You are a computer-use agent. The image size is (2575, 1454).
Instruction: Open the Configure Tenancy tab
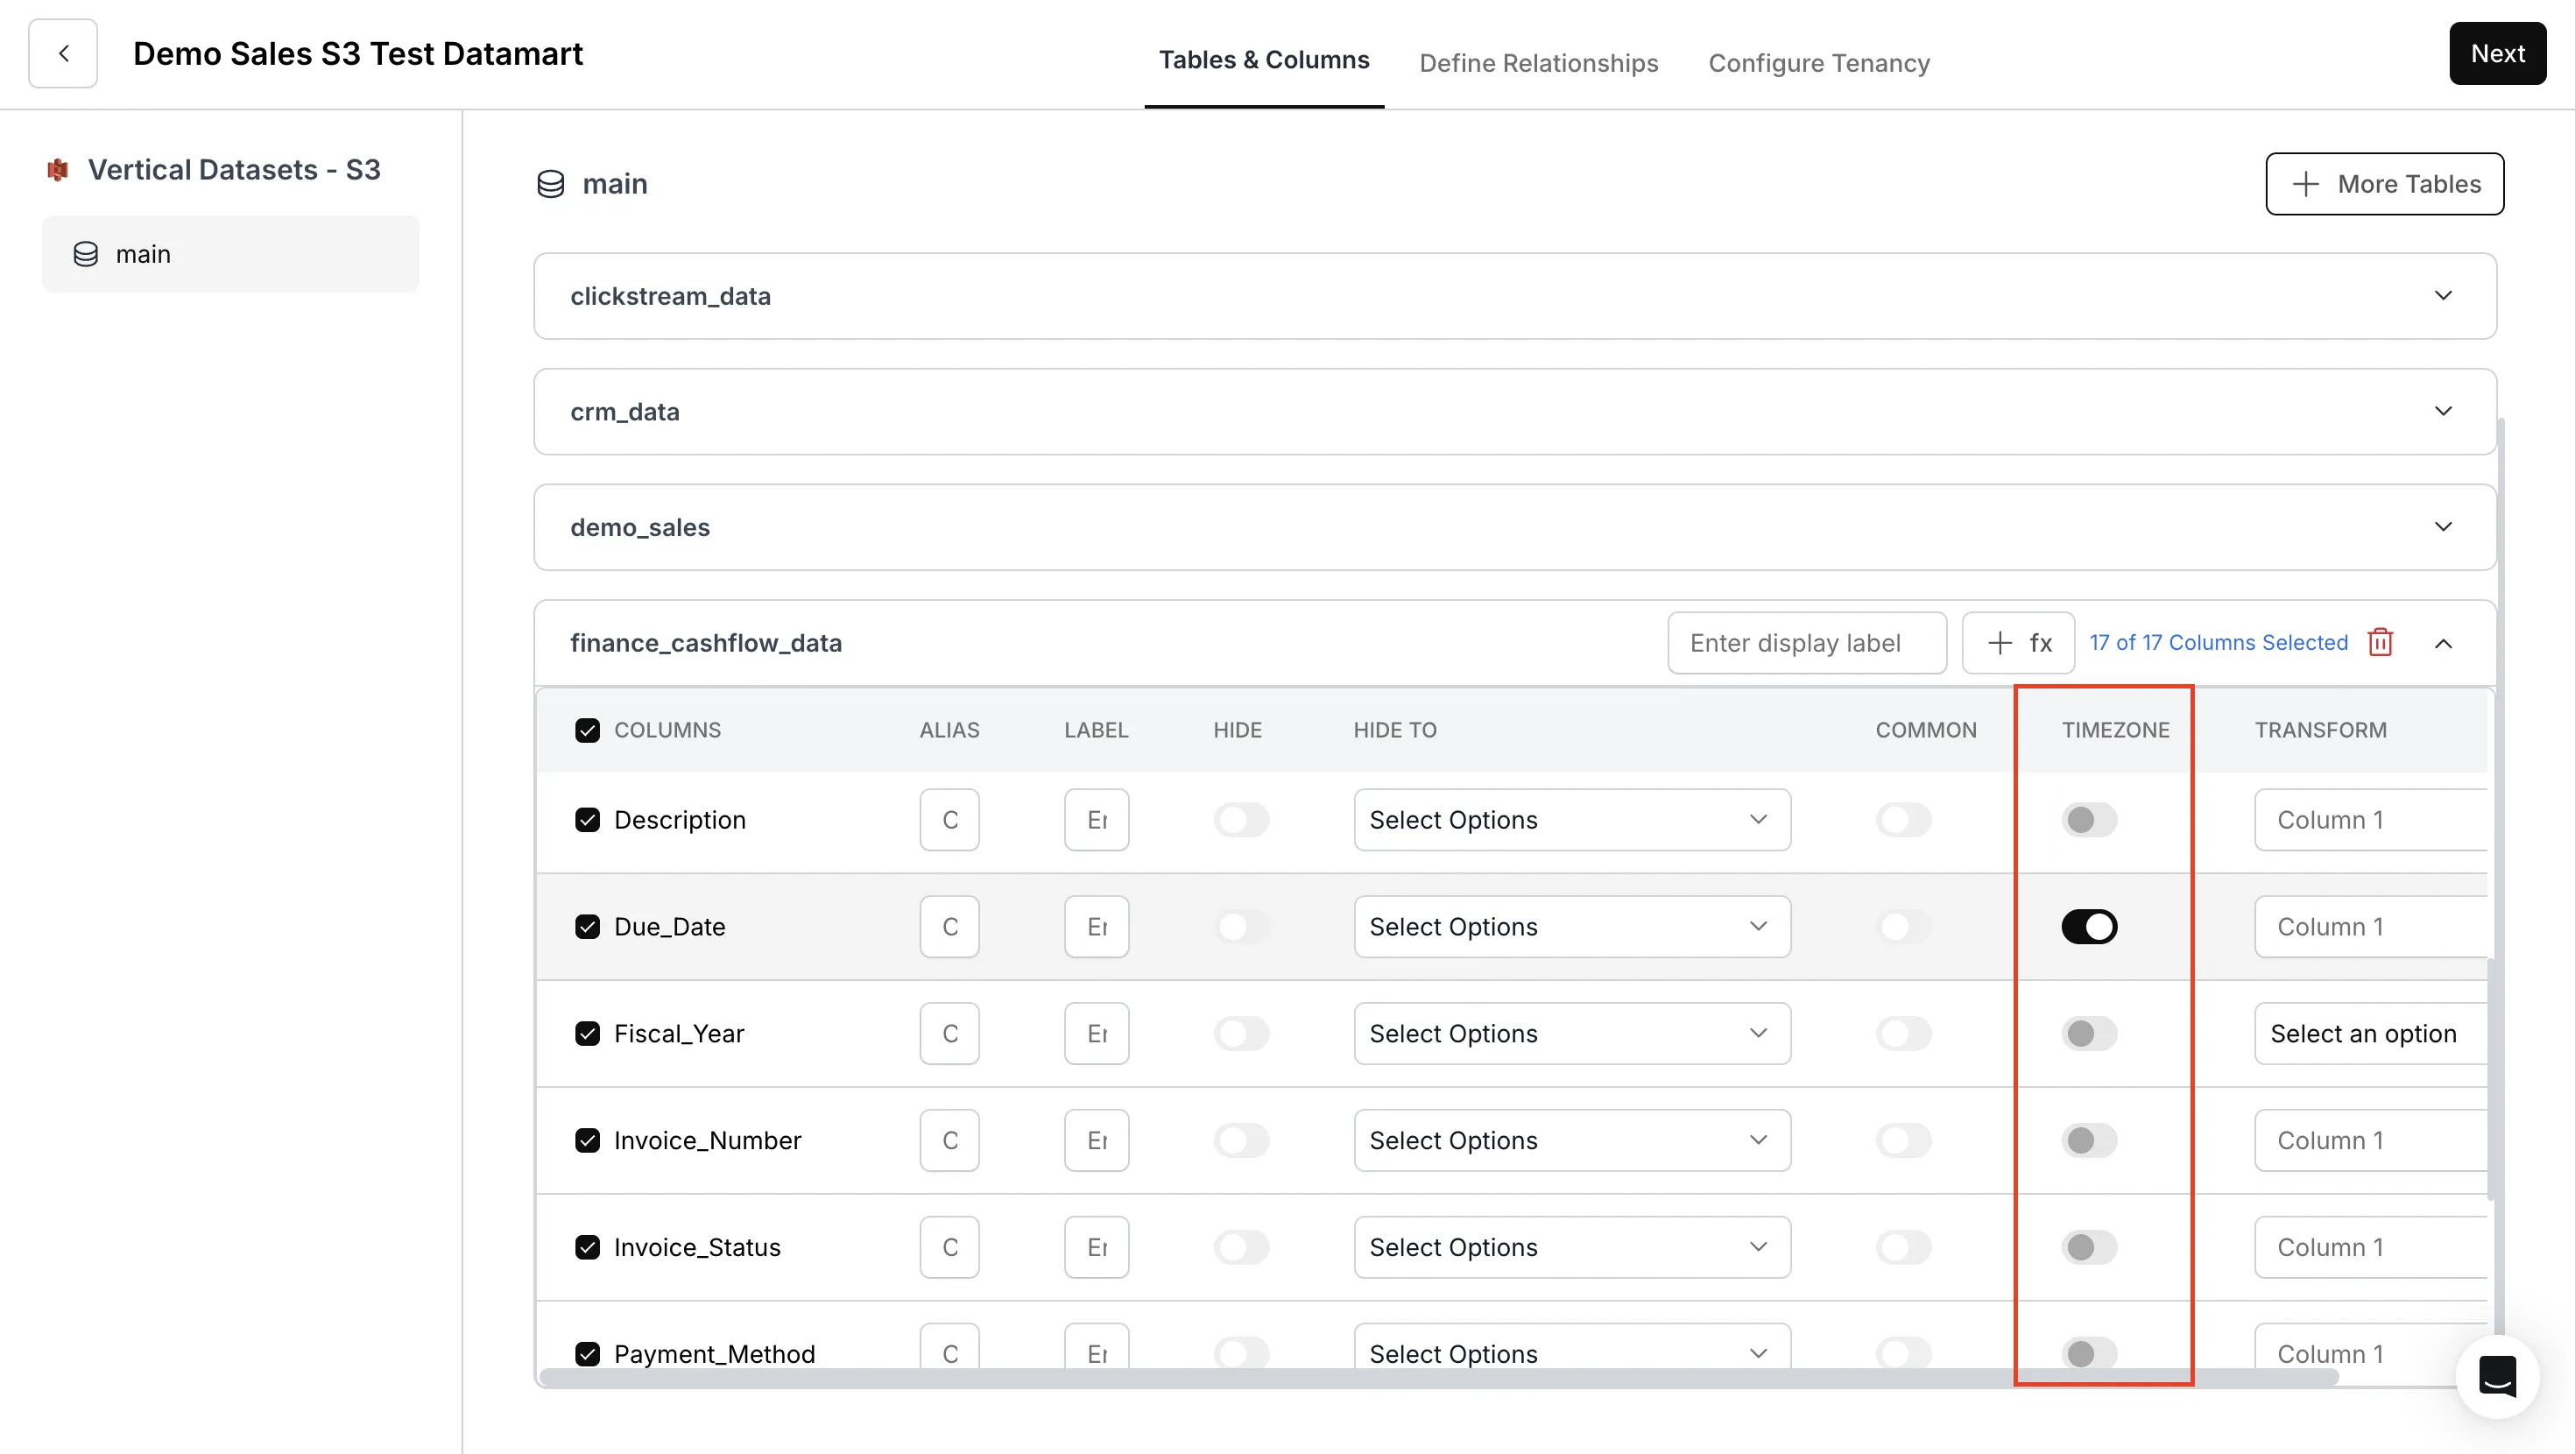click(1818, 62)
